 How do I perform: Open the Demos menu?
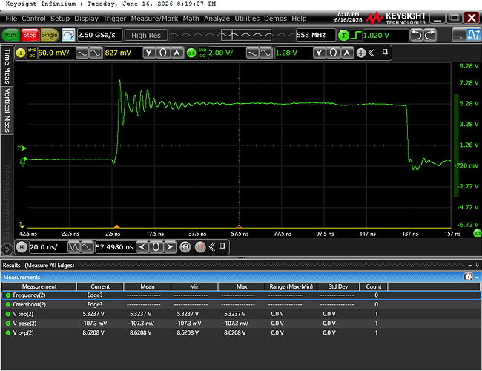click(275, 19)
